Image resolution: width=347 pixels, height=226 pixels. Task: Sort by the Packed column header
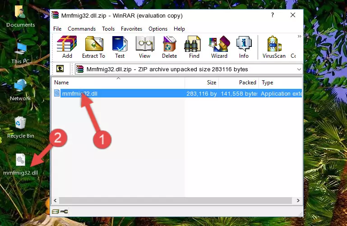(239, 83)
